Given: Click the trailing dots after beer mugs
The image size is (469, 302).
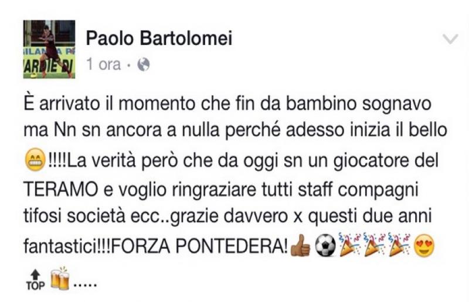Looking at the screenshot, I should pos(85,286).
